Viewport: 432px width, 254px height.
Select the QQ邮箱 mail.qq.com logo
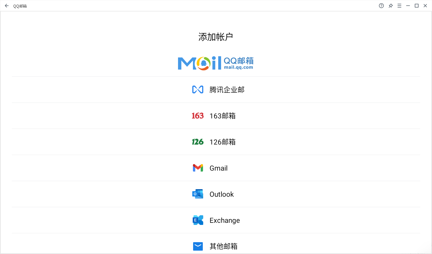[x=216, y=63]
